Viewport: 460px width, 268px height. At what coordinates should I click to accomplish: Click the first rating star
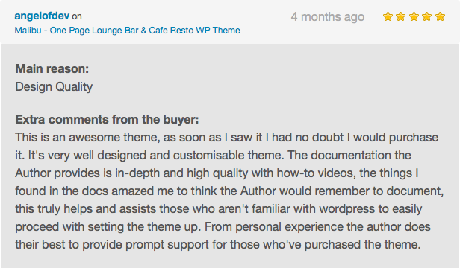pos(388,16)
